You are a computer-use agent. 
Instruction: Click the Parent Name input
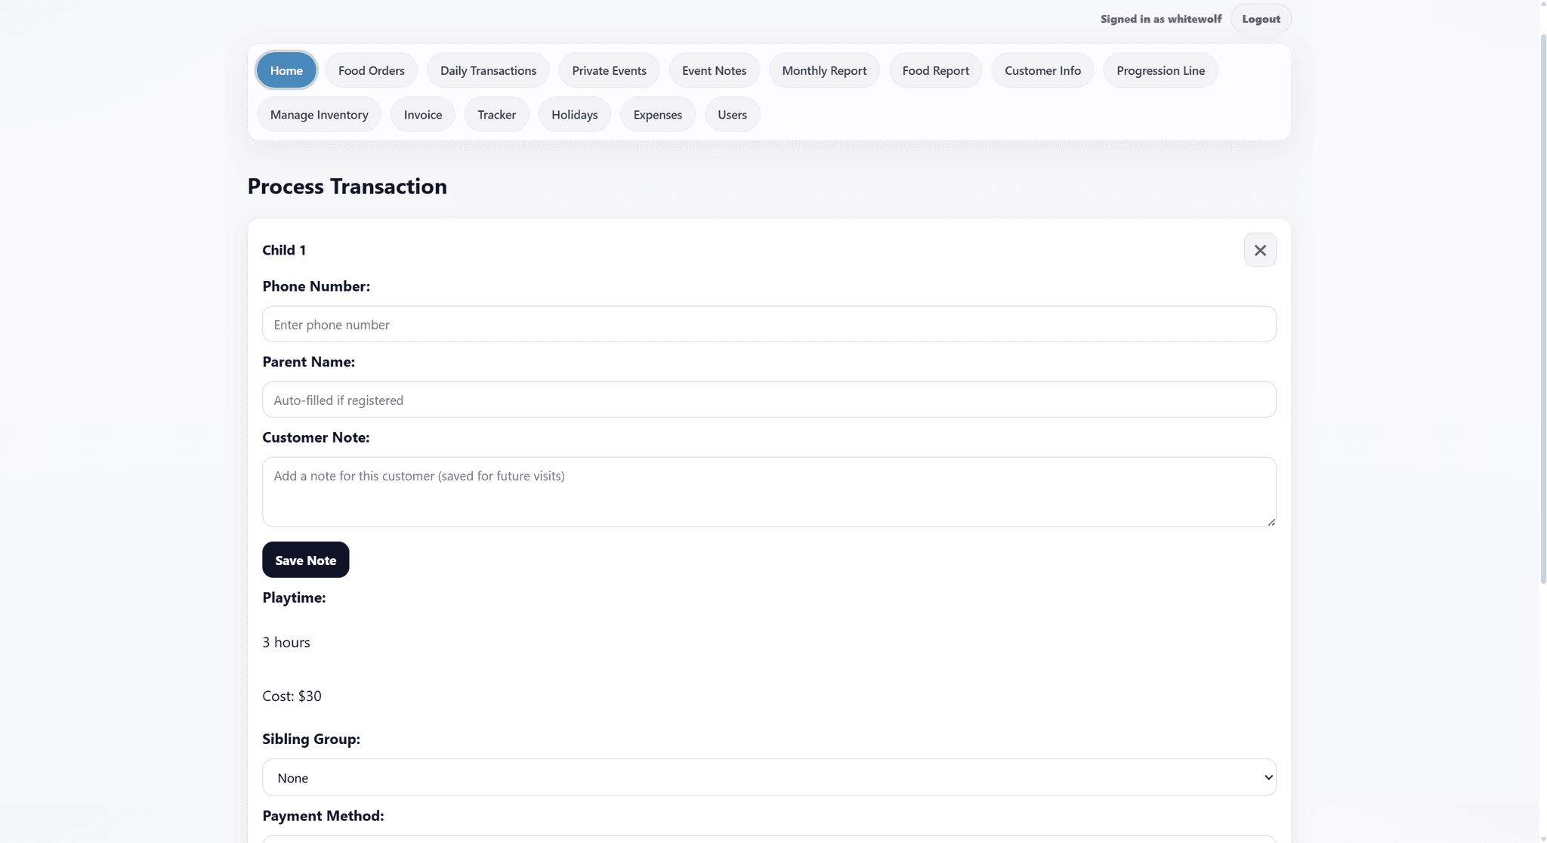click(x=768, y=400)
